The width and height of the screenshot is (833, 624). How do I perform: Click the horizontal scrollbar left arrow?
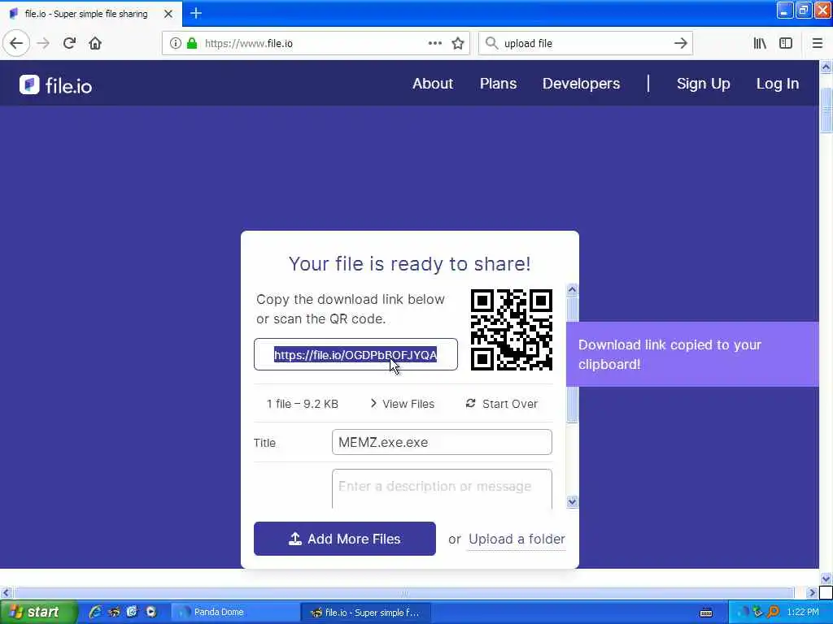[x=6, y=592]
